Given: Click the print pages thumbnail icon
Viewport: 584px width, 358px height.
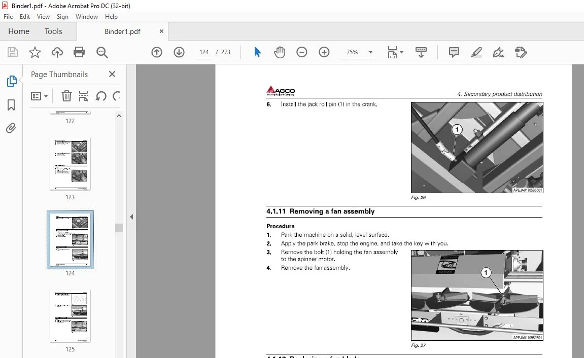Looking at the screenshot, I should click(83, 96).
